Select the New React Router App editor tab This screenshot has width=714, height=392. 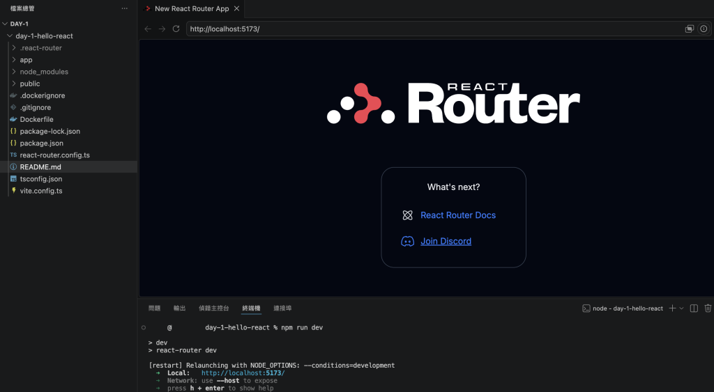point(191,8)
